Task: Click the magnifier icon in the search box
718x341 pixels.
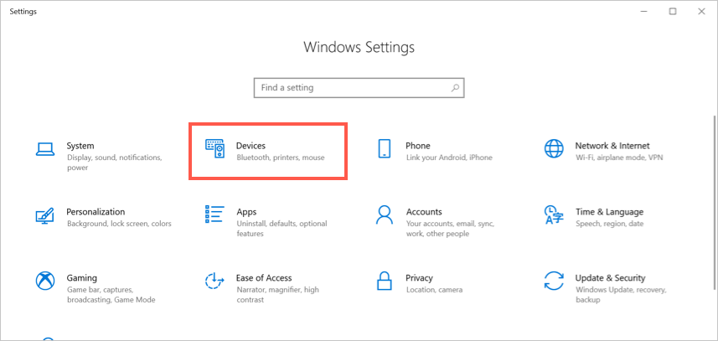Action: (455, 87)
